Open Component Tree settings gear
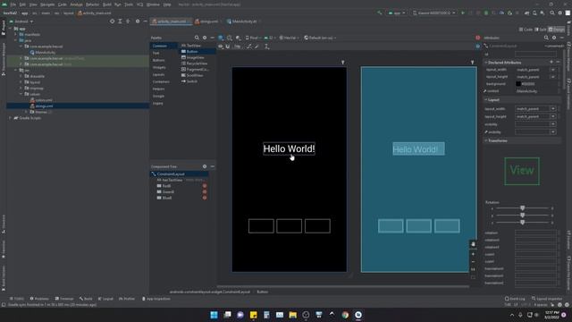Image resolution: width=572 pixels, height=322 pixels. [205, 166]
